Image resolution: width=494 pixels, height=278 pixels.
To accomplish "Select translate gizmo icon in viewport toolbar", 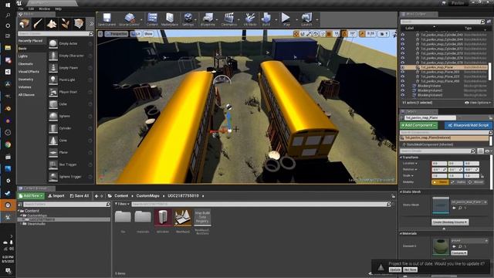I will [x=296, y=34].
